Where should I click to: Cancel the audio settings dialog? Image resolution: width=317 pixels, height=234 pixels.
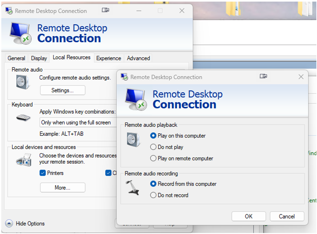tap(287, 216)
